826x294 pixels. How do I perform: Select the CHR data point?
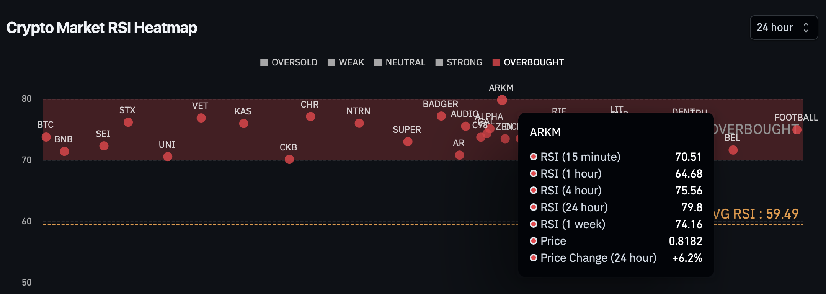(310, 116)
